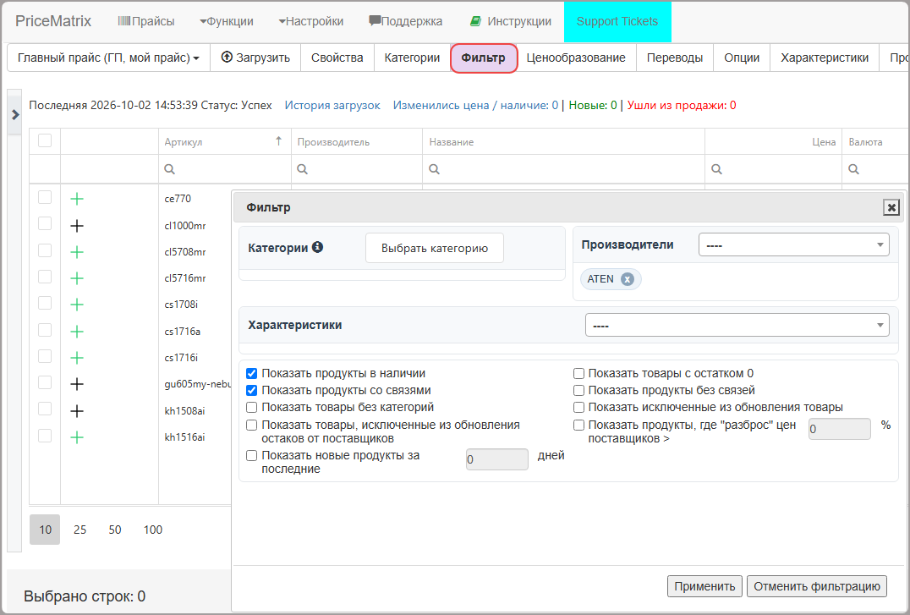The width and height of the screenshot is (910, 615).
Task: Click the green plus icon for ce770
Action: pyautogui.click(x=77, y=199)
